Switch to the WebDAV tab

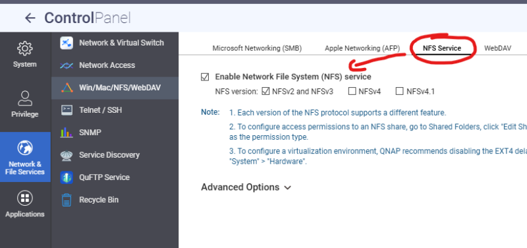pos(497,48)
